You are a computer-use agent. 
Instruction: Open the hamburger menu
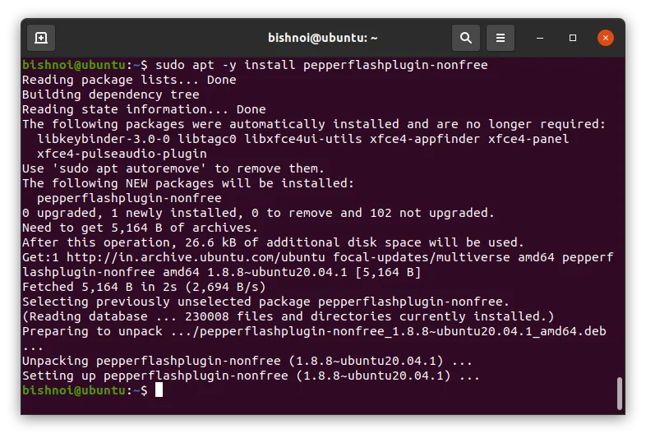click(x=501, y=38)
